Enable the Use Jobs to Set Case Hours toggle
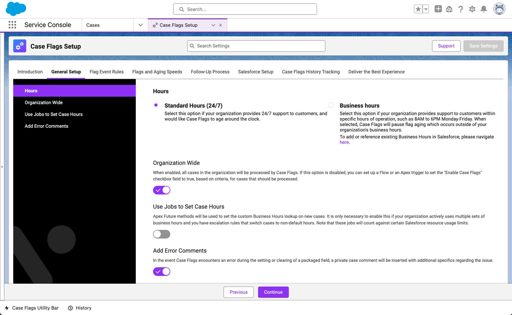The width and height of the screenshot is (512, 315). (x=162, y=234)
